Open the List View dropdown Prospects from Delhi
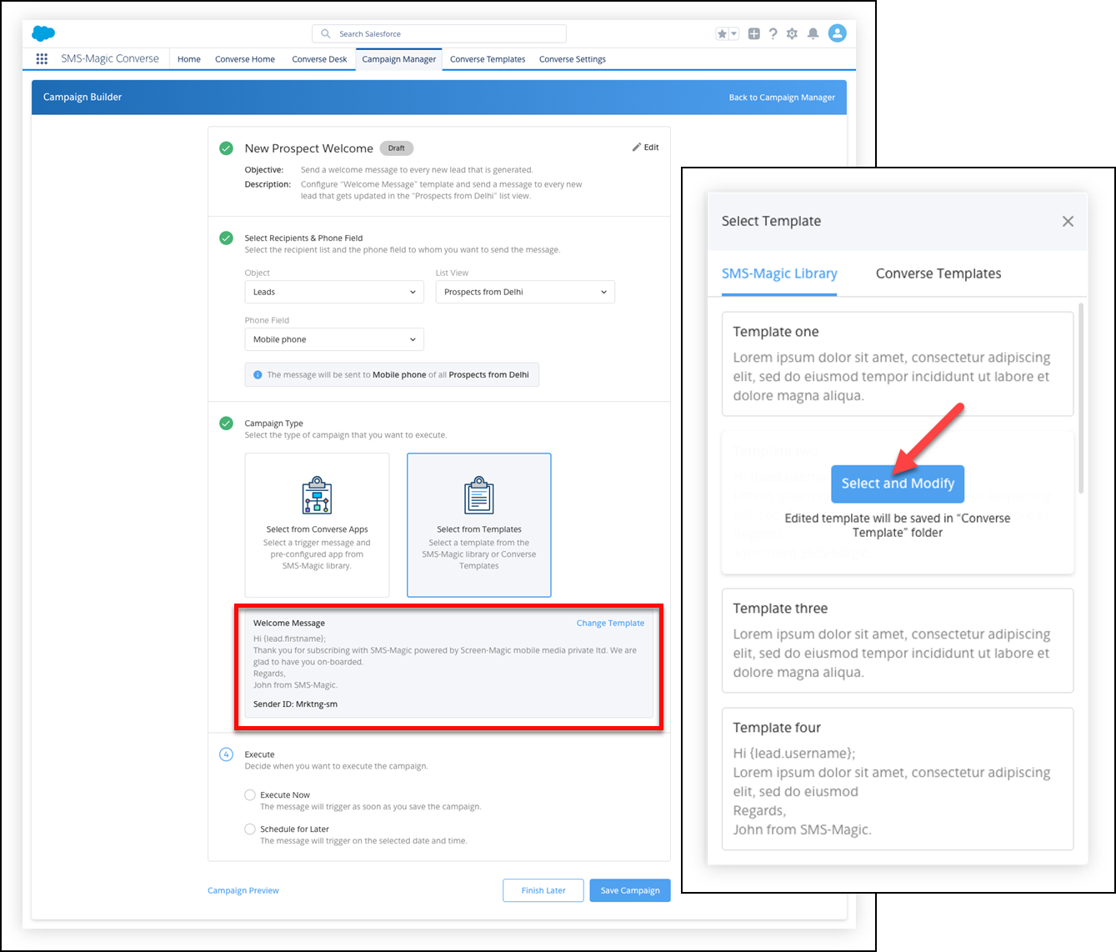The height and width of the screenshot is (952, 1116). (525, 292)
